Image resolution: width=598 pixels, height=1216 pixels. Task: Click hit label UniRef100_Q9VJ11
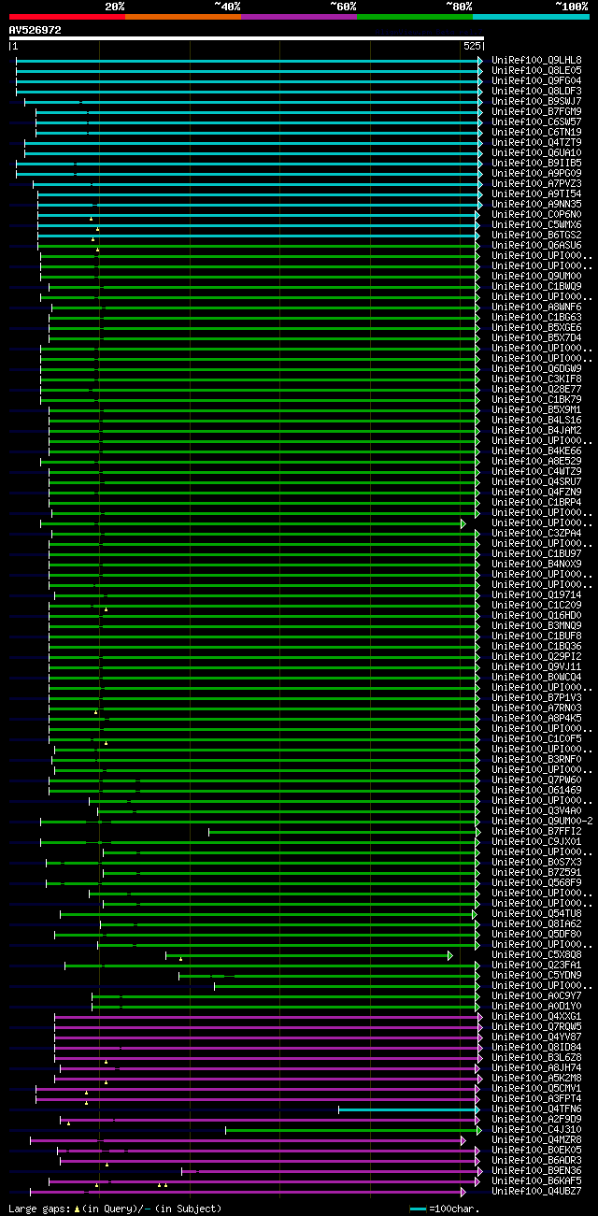[536, 667]
